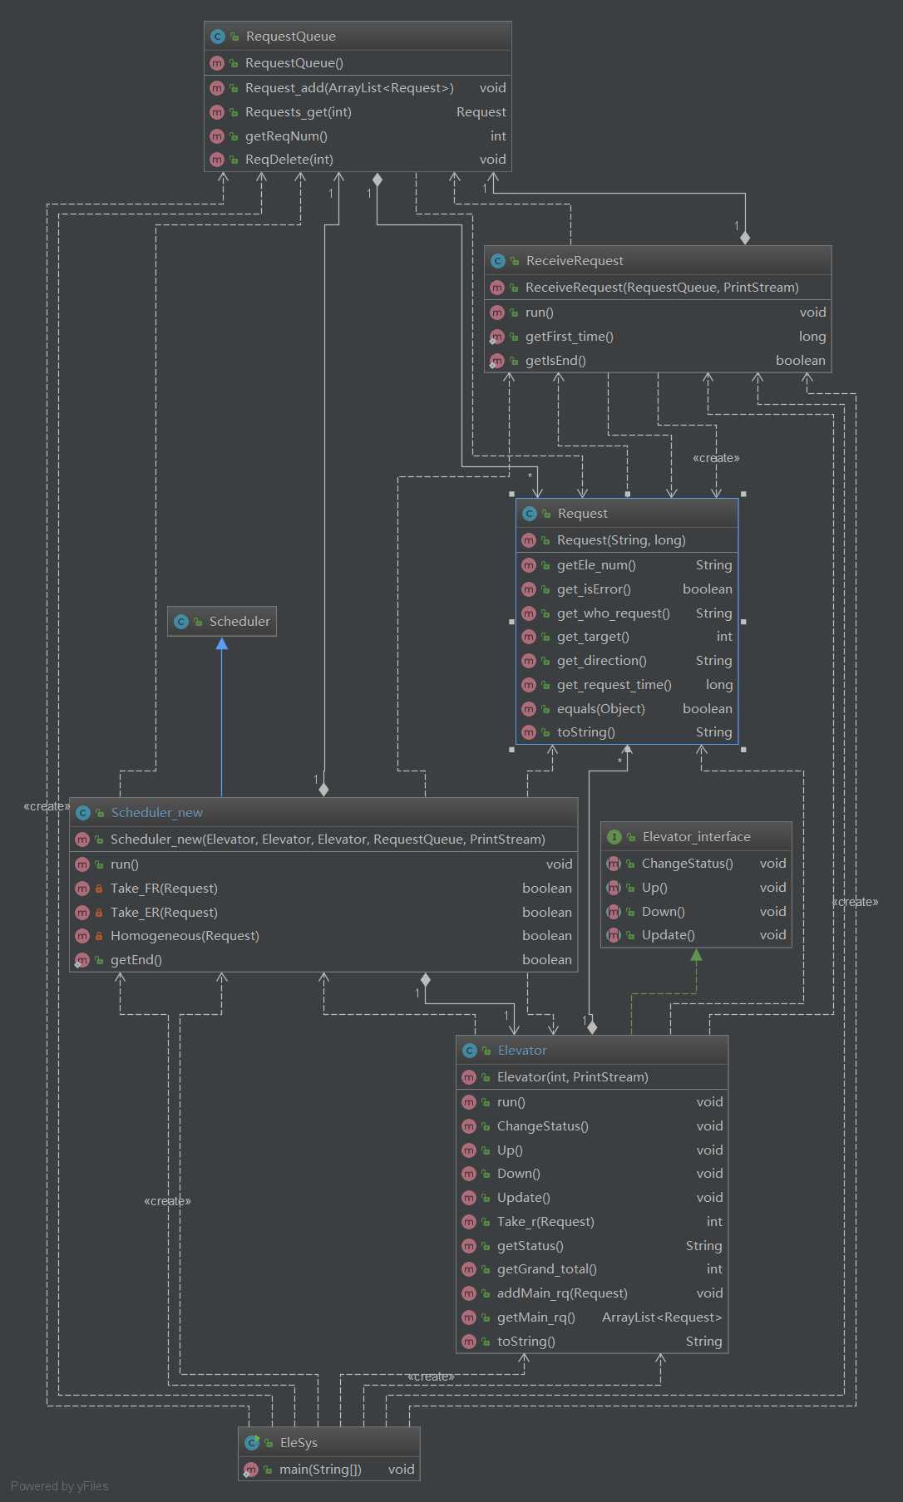Click the ArrayList<Request> return type

(662, 1317)
